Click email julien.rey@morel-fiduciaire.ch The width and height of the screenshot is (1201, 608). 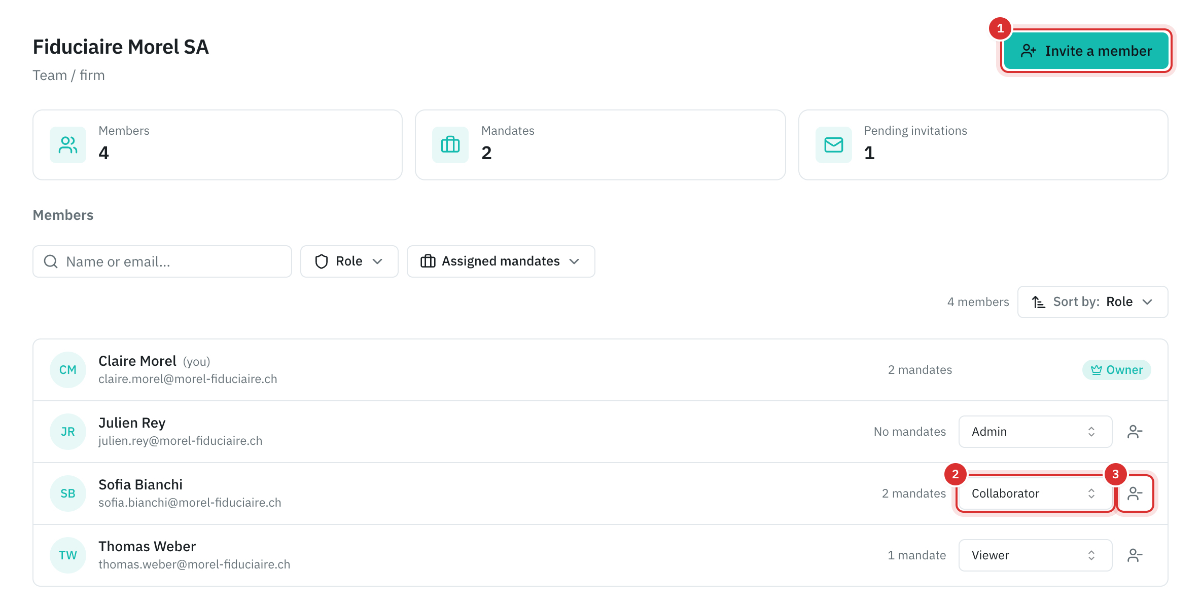181,441
